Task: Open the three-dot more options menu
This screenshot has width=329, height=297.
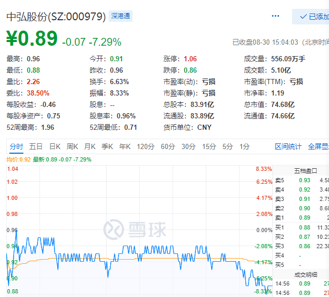Action: (275, 16)
